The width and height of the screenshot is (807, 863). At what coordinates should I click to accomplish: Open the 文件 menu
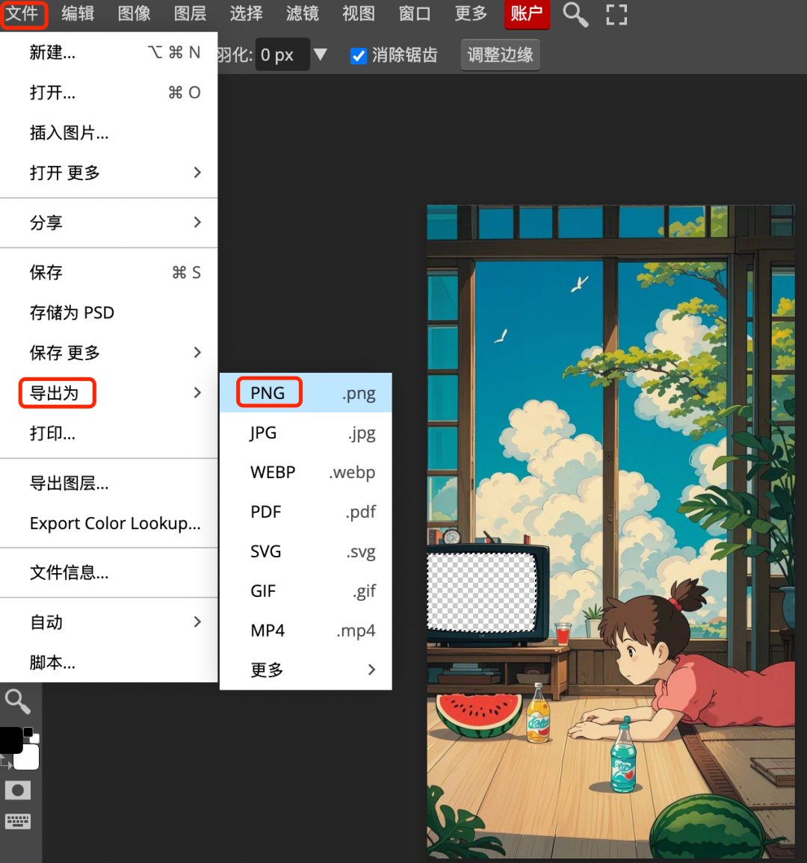coord(22,13)
